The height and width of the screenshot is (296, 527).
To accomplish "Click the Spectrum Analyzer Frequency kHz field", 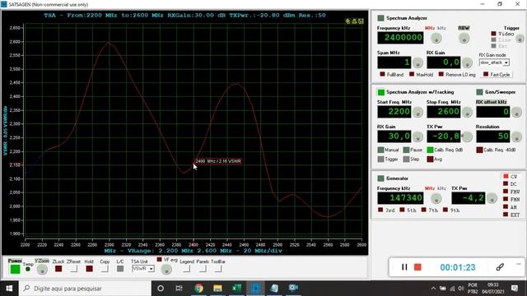I will pyautogui.click(x=400, y=38).
